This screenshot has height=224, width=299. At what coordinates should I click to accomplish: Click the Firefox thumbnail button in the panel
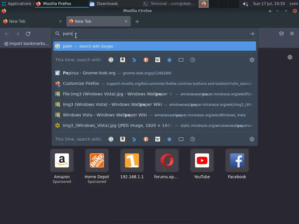pyautogui.click(x=204, y=4)
